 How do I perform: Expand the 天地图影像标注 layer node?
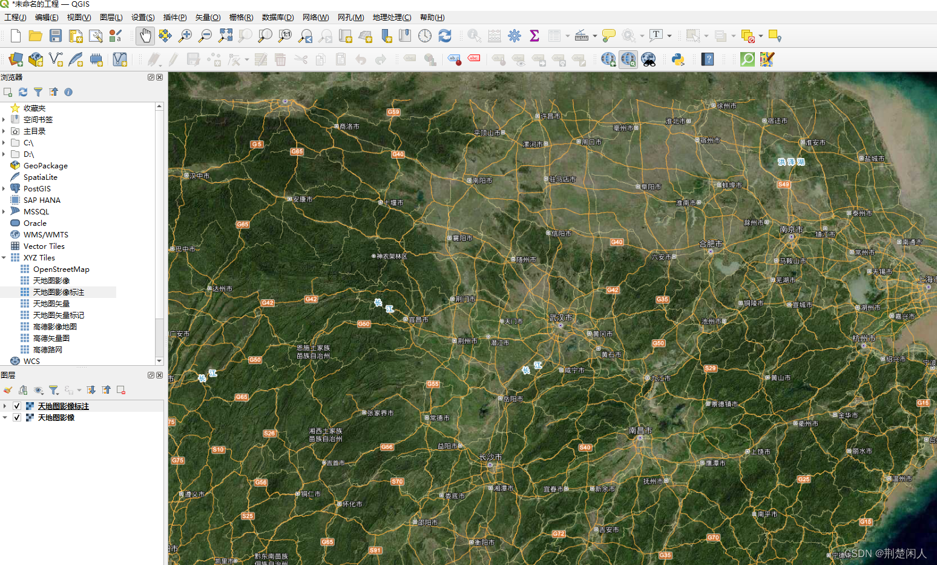(x=5, y=406)
